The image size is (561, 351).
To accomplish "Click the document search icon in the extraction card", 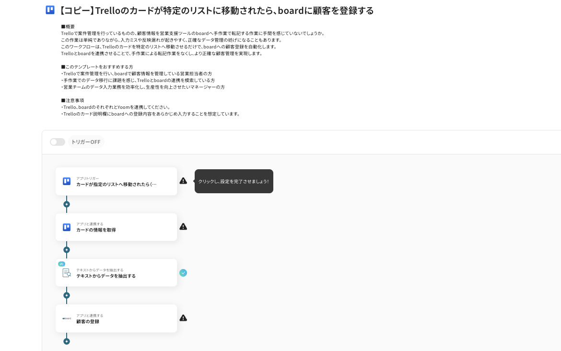I will (67, 273).
